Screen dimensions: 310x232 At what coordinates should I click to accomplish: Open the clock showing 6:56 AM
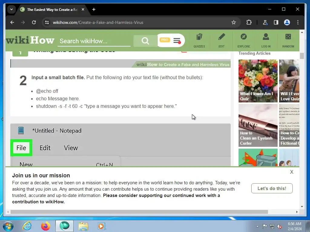tap(295, 226)
